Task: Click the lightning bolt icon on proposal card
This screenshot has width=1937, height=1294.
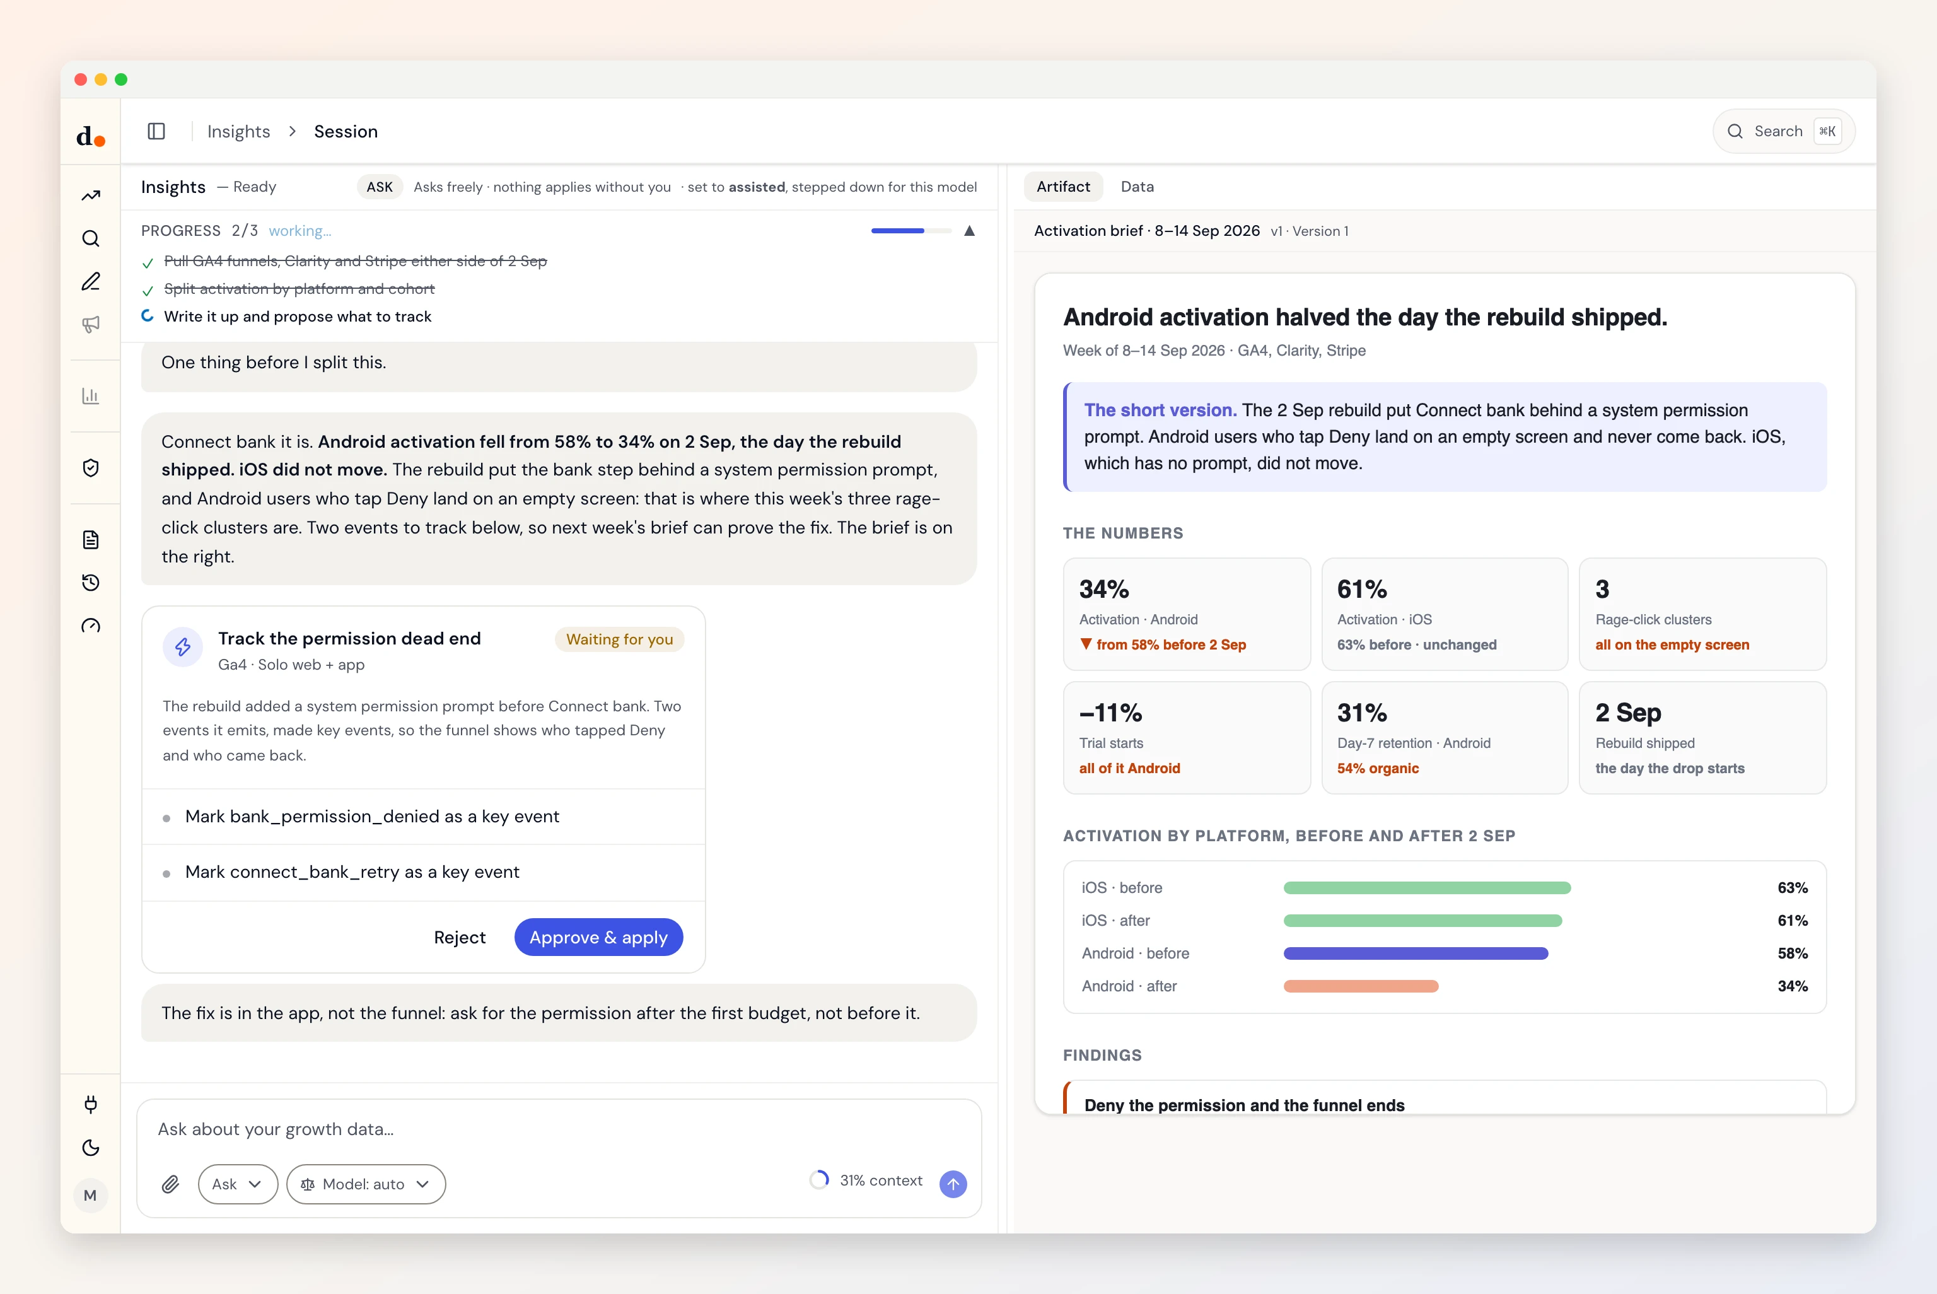Action: pos(183,647)
